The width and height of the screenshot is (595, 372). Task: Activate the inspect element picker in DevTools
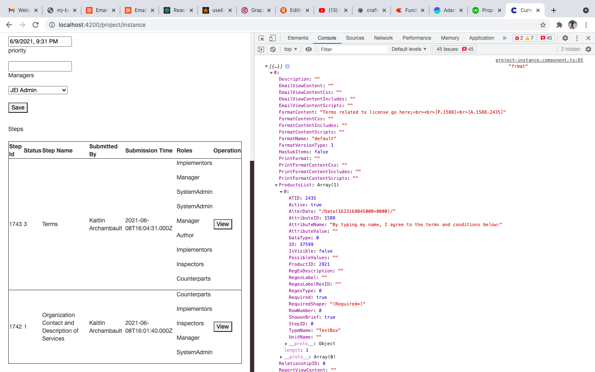pos(261,38)
